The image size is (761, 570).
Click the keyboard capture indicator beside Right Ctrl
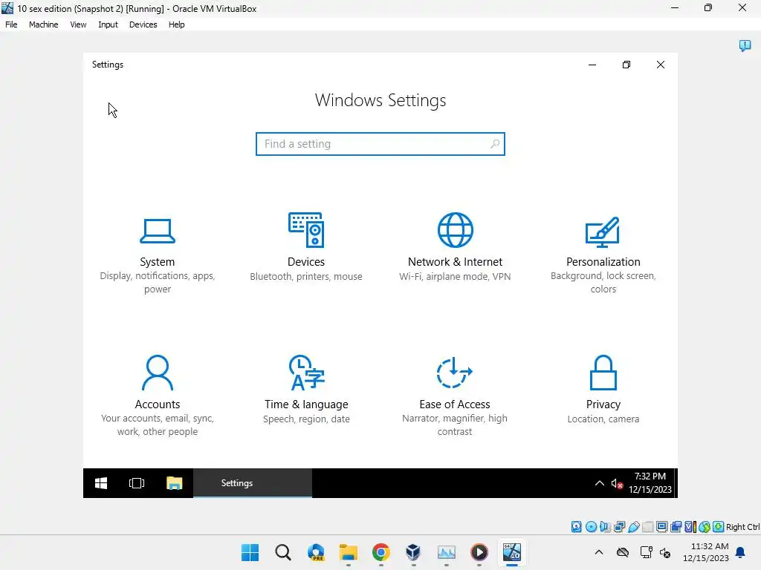719,527
